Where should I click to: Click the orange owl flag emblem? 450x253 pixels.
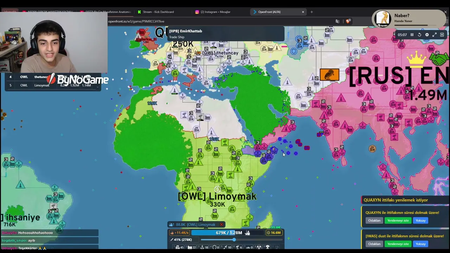point(329,74)
